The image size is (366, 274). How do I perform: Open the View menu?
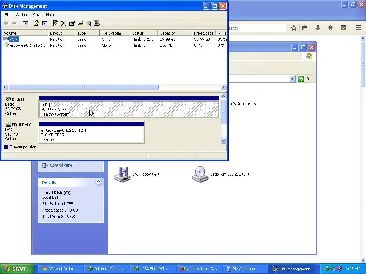point(36,15)
